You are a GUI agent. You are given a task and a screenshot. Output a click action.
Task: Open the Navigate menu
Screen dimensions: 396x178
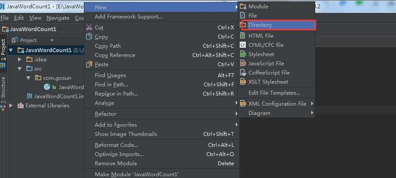(58, 18)
